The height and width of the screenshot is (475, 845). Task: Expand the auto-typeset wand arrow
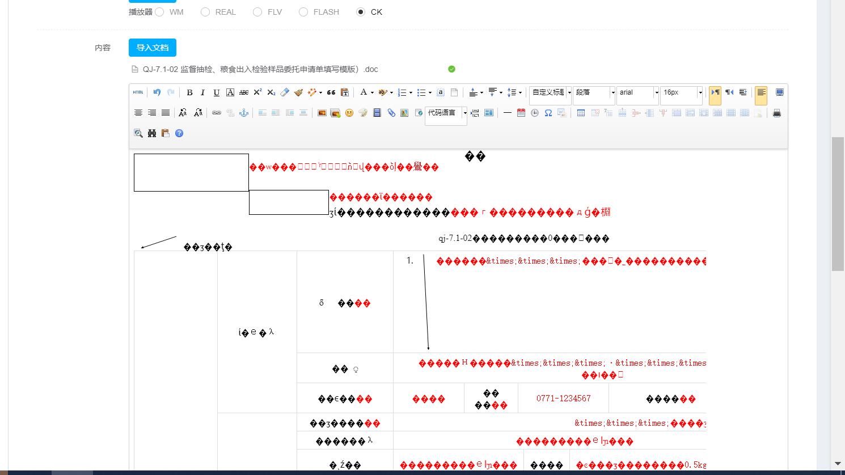click(x=320, y=92)
